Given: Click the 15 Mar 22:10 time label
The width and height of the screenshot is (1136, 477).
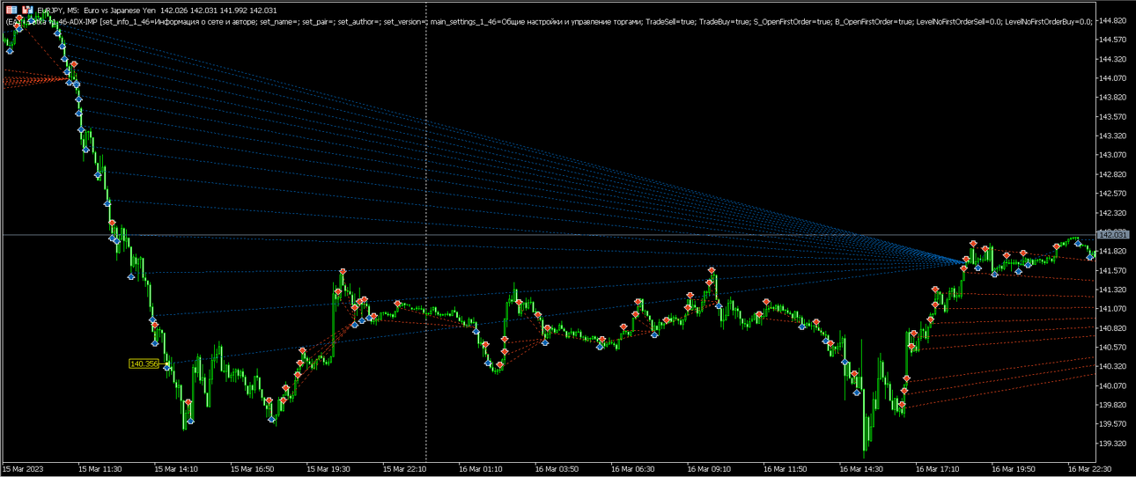Looking at the screenshot, I should [x=405, y=469].
